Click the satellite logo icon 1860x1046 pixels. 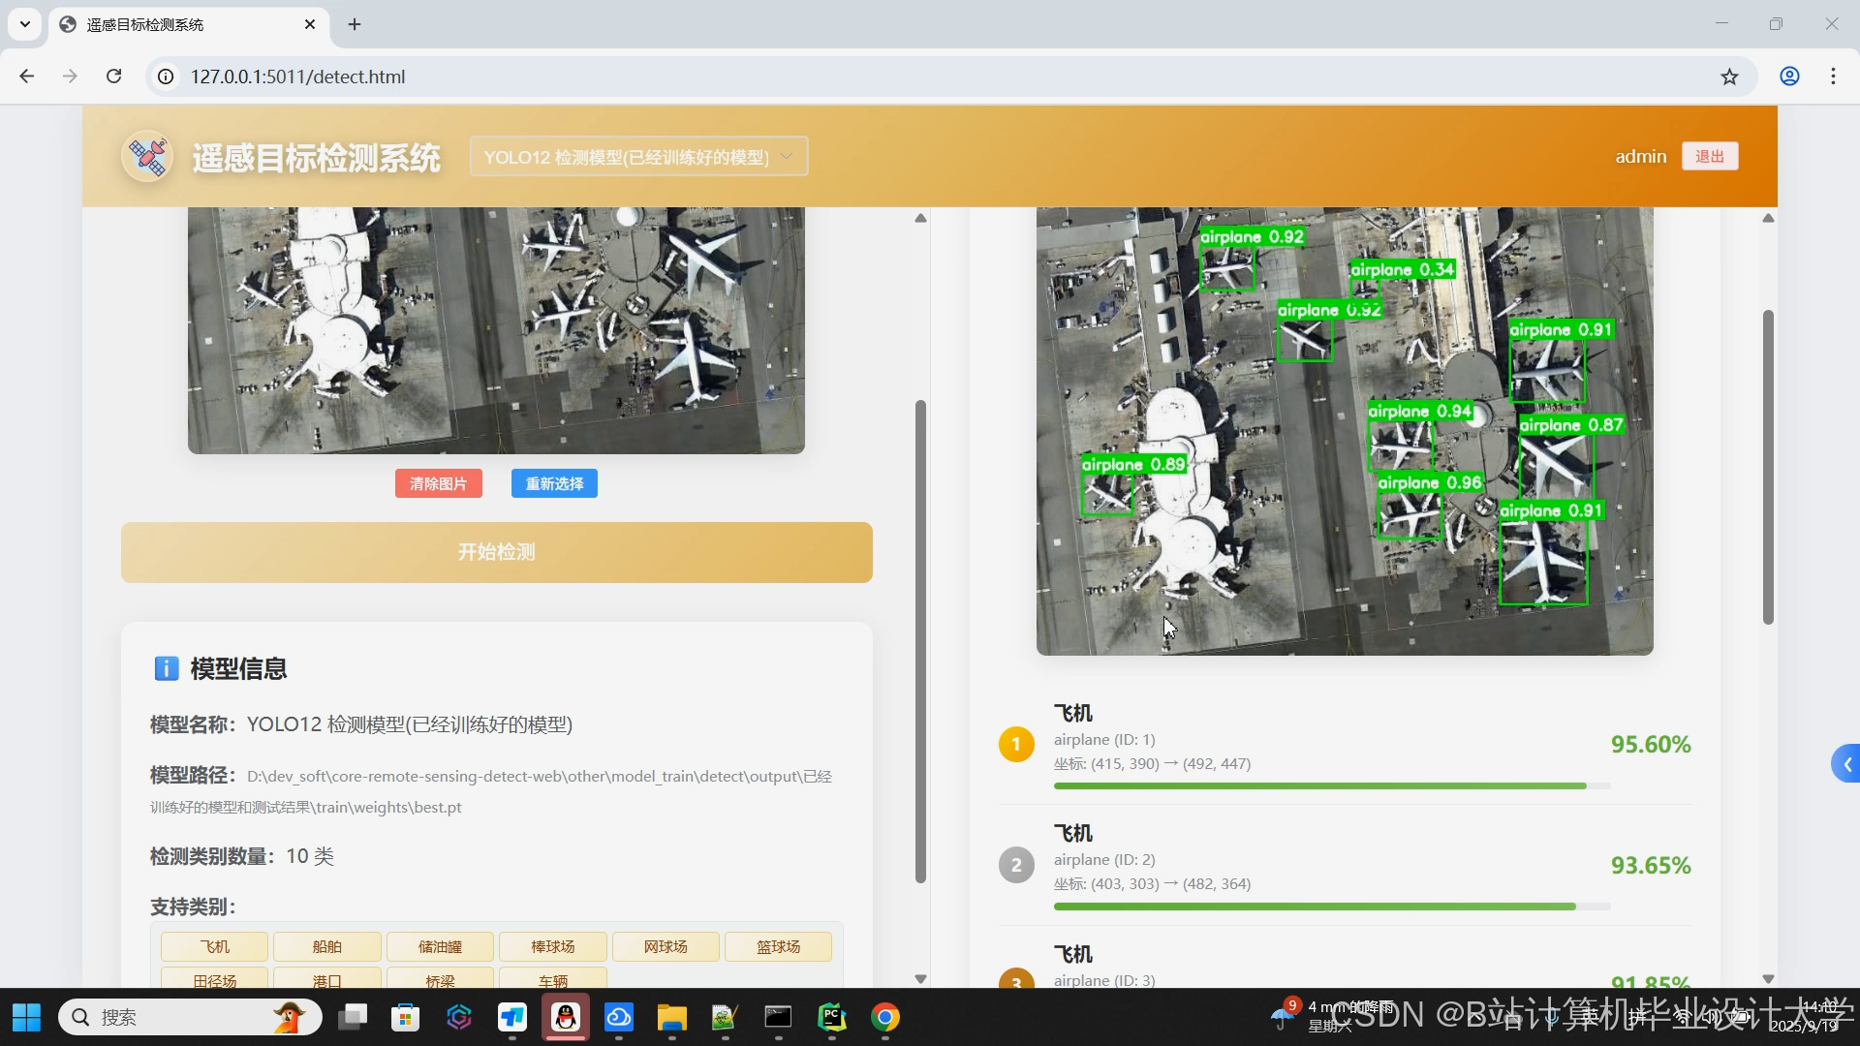point(147,157)
